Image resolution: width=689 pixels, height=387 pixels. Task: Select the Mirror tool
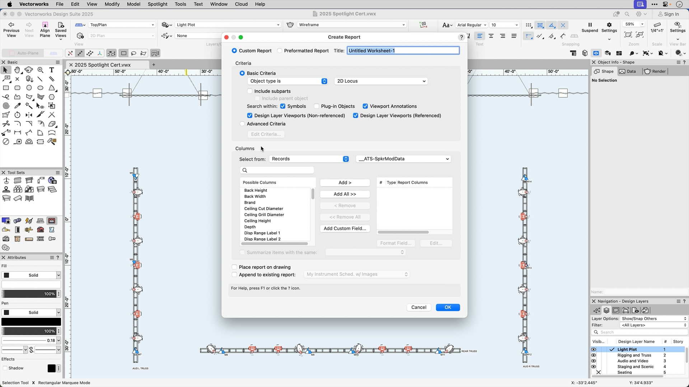point(29,115)
